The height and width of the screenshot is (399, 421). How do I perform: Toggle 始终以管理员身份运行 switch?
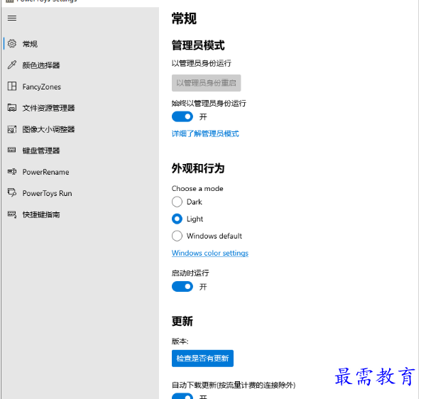[x=182, y=116]
